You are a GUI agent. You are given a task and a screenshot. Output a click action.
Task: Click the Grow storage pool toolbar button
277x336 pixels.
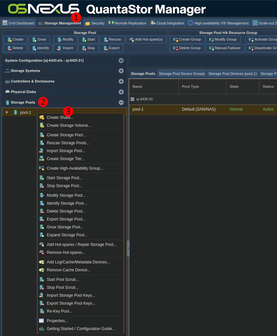(x=39, y=40)
